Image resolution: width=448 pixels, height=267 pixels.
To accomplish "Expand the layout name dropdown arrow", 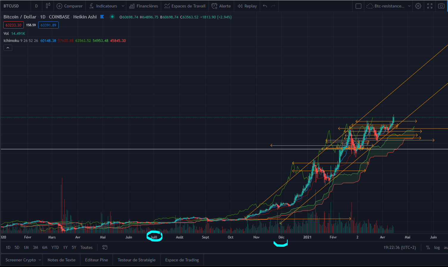I will pos(409,6).
